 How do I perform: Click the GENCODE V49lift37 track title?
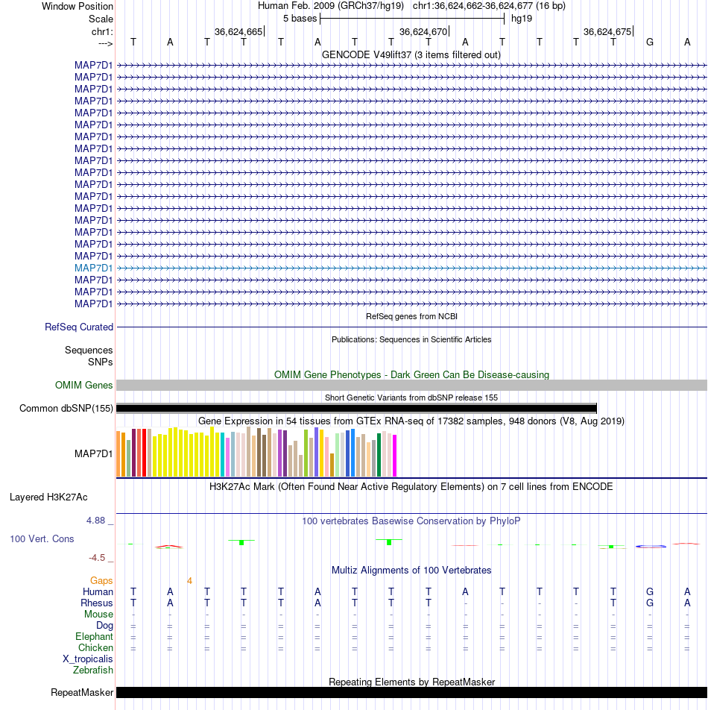(x=411, y=54)
